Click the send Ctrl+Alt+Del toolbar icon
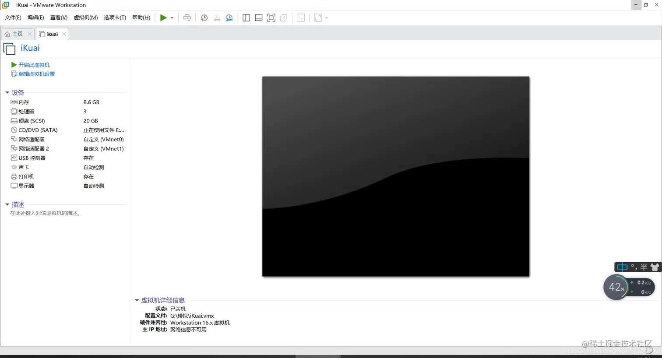Viewport: 662px width, 358px height. point(187,18)
